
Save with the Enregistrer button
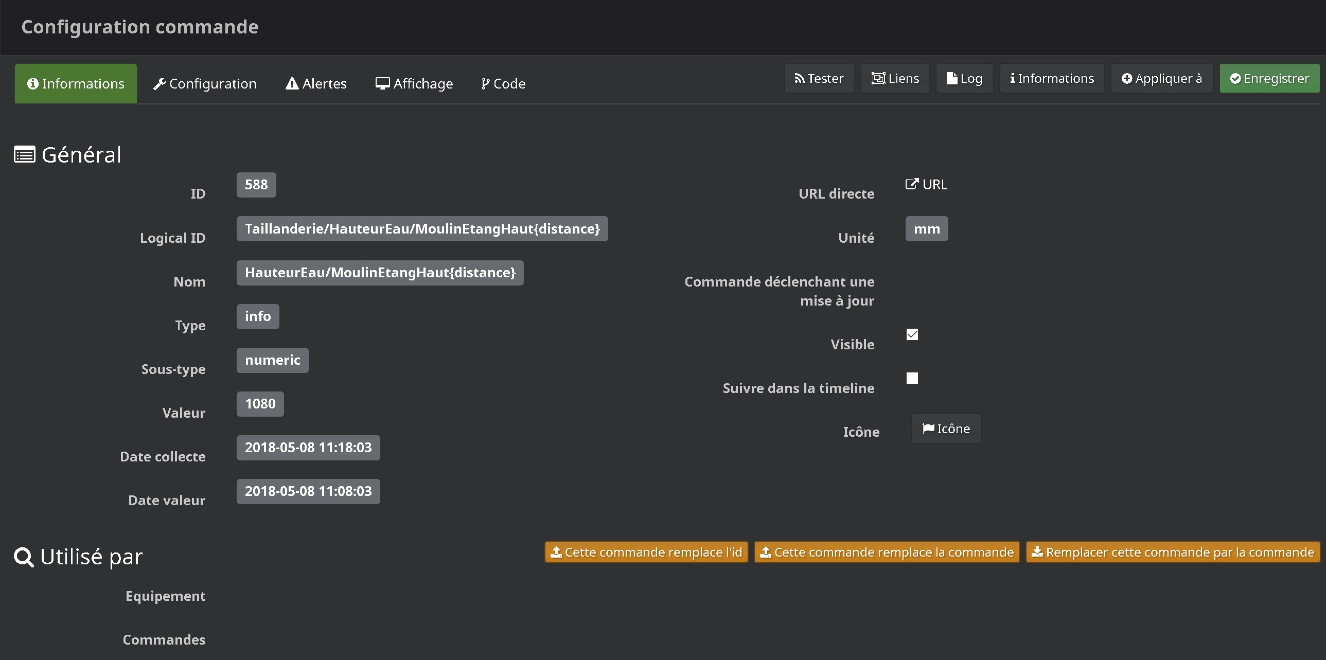point(1269,78)
